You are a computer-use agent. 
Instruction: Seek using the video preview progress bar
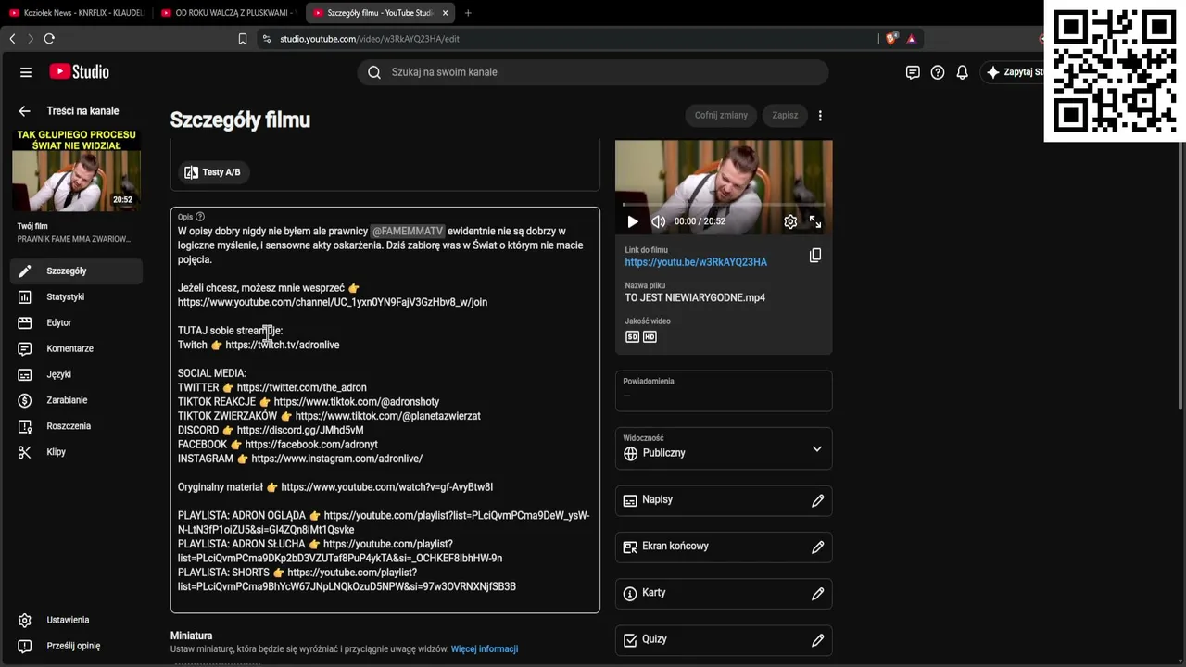click(x=724, y=204)
